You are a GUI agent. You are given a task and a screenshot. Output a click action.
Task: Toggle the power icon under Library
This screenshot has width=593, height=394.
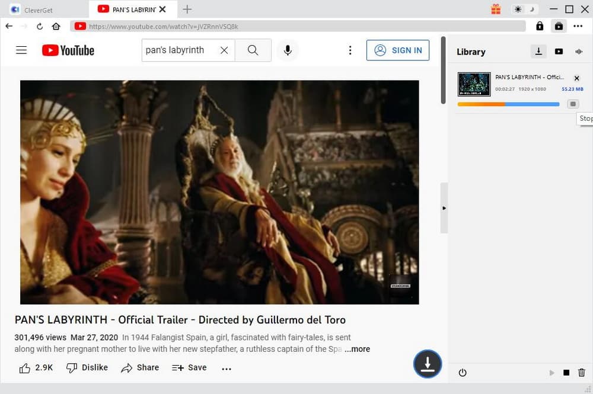pos(463,373)
